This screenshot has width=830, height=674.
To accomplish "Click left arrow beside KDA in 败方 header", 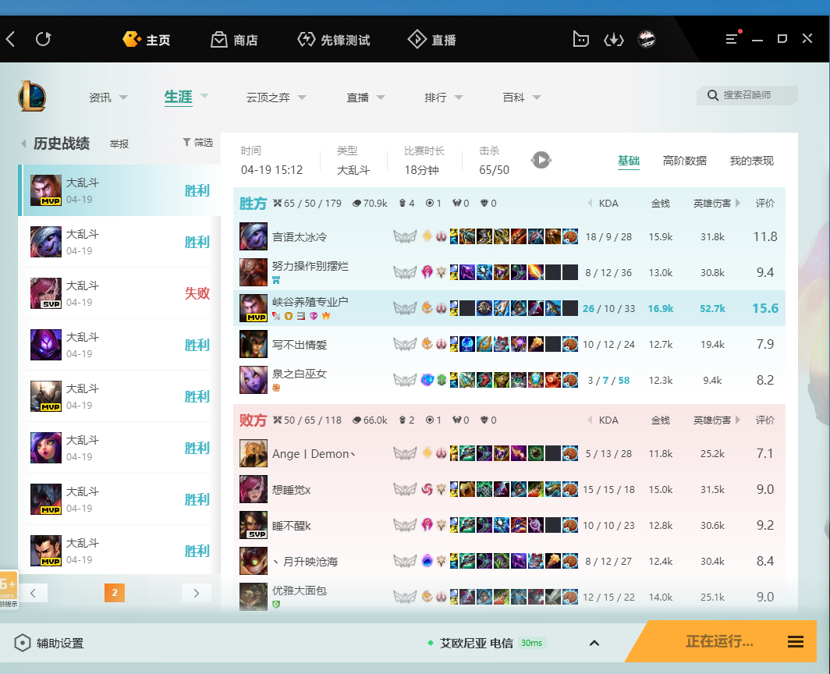I will tap(590, 420).
